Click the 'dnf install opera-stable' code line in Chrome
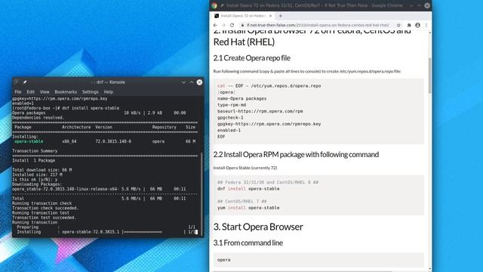Viewport: 483px width, 272px height. tap(248, 189)
